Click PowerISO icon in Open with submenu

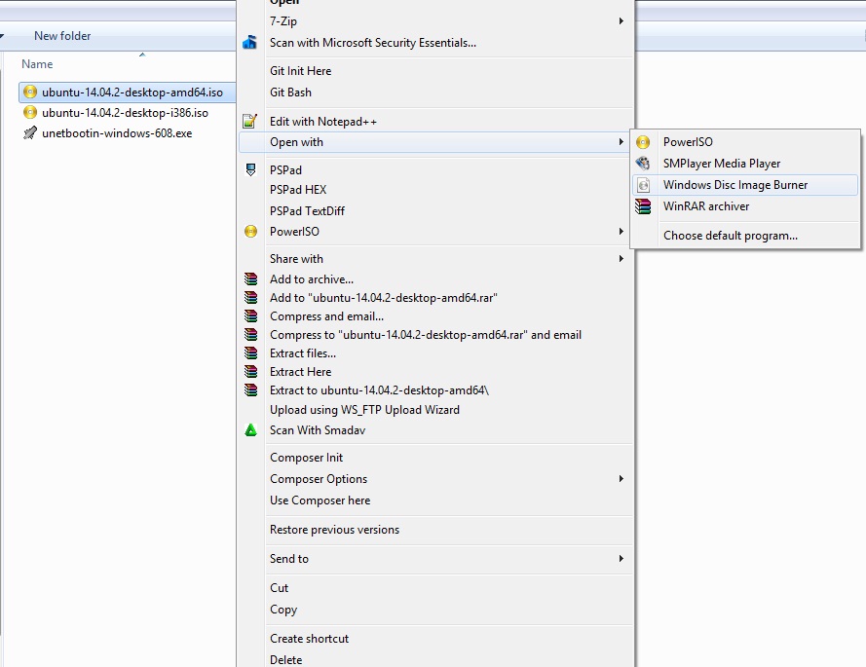[x=643, y=142]
